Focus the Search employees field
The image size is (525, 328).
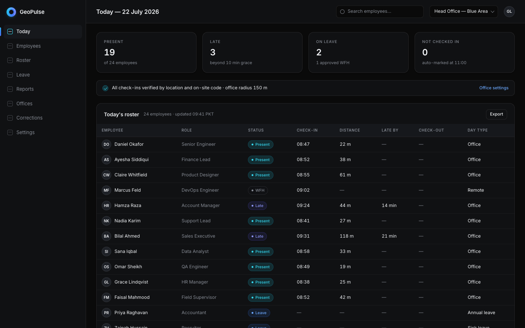380,12
